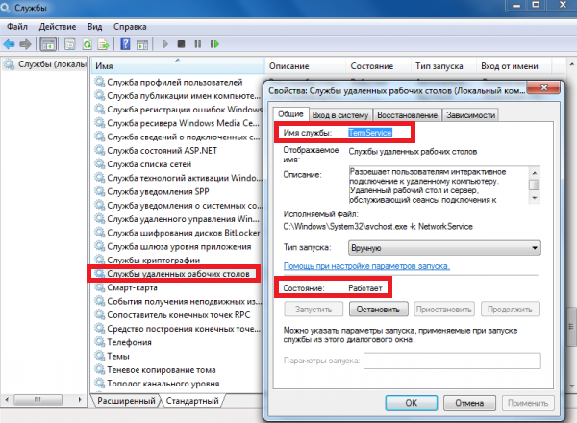Toggle the action pane toolbar icon
This screenshot has height=423, width=577.
(x=142, y=44)
